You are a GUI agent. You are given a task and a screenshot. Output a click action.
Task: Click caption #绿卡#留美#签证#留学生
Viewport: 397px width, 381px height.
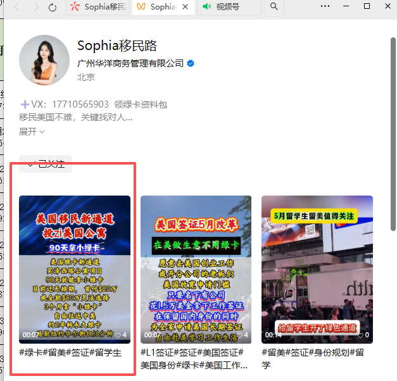click(x=70, y=353)
